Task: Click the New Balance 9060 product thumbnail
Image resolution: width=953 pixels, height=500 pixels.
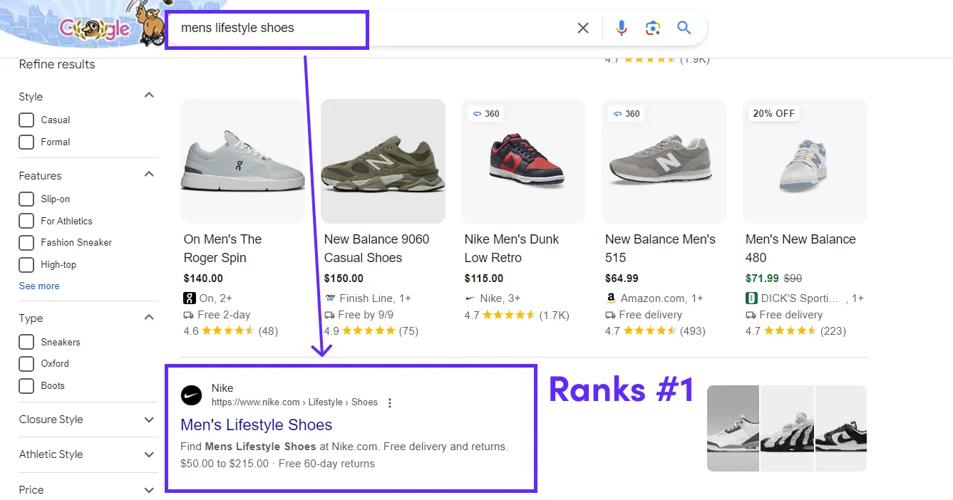Action: tap(383, 161)
